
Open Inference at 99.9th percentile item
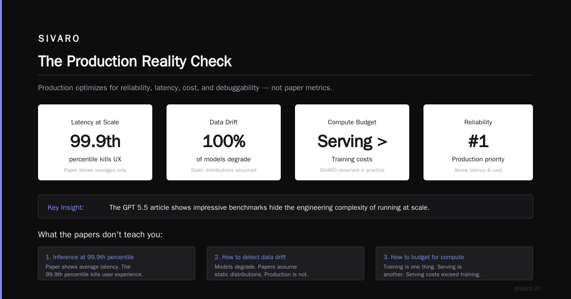(x=117, y=263)
